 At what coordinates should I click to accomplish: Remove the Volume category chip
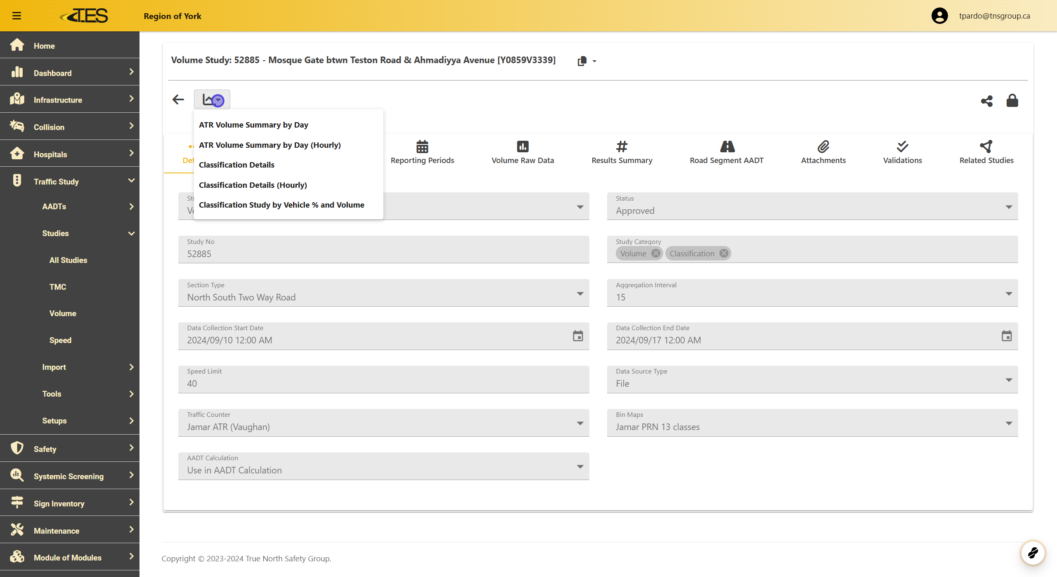tap(655, 253)
